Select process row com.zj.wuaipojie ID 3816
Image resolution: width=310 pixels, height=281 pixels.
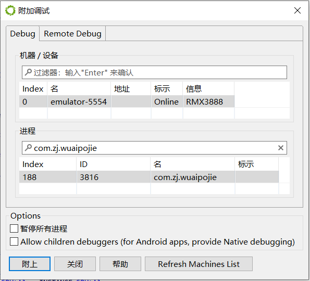point(149,177)
